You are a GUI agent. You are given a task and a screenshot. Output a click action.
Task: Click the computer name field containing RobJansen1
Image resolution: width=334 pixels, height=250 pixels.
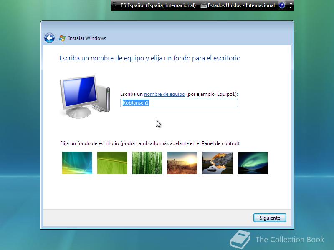pyautogui.click(x=179, y=103)
